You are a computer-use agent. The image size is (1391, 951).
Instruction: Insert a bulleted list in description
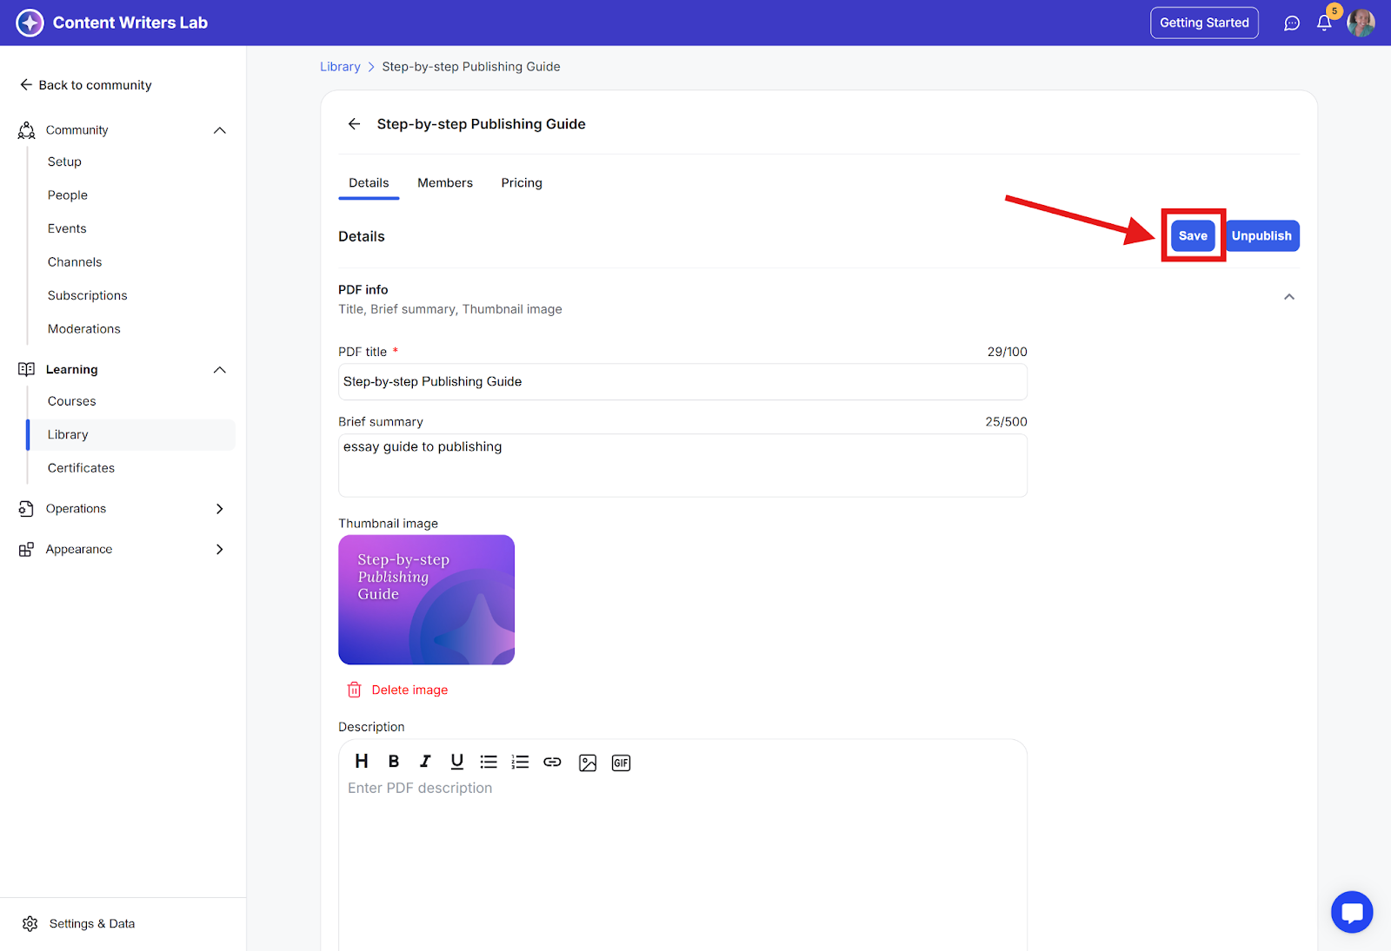(x=489, y=762)
